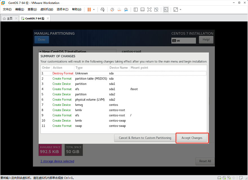Screen dimensions: 248x180
Task: Select row 11 Create Format swap
Action: pyautogui.click(x=124, y=126)
